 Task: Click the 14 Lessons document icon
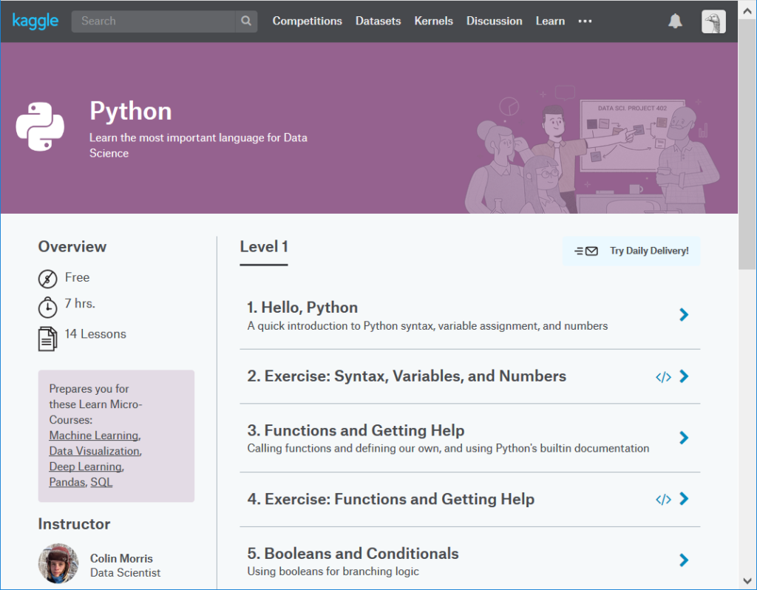47,339
